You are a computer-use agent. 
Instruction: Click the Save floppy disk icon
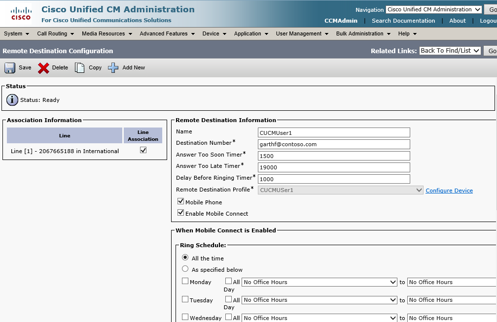(10, 68)
